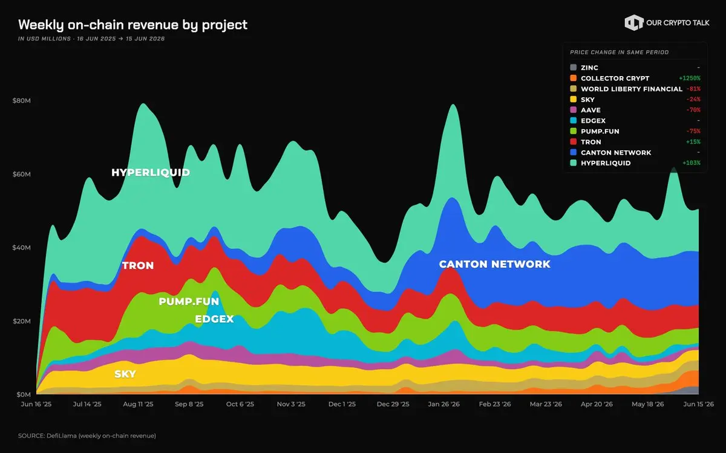
Task: Click the +103% price change value
Action: pos(690,163)
